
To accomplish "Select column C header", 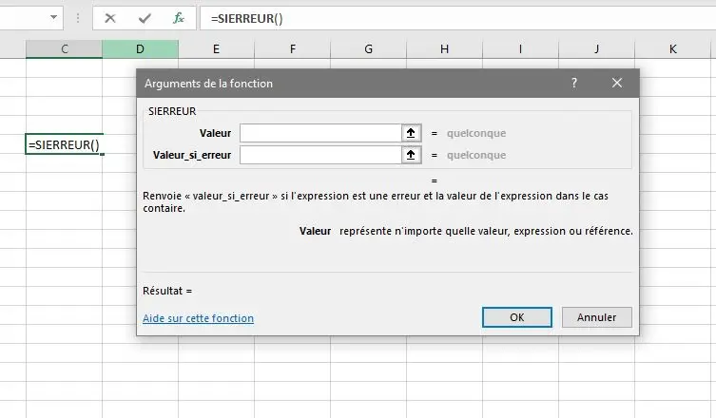I will 64,48.
